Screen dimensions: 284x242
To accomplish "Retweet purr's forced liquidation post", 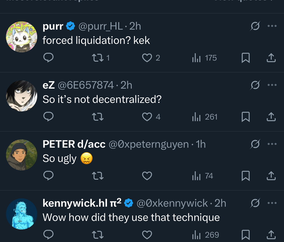I will (97, 58).
